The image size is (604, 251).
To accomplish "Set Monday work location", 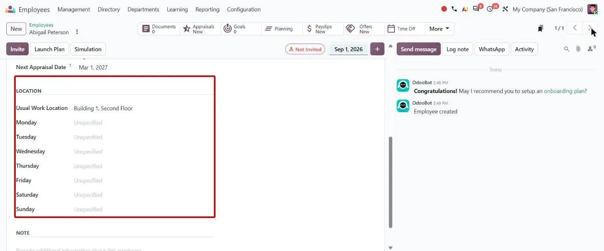I will (143, 123).
